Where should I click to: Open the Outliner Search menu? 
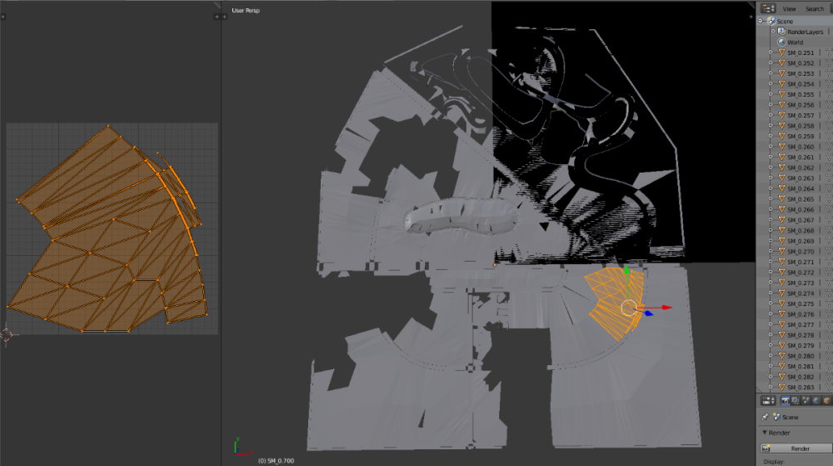814,9
